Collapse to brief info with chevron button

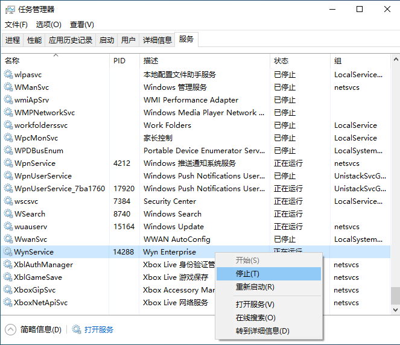click(x=11, y=329)
